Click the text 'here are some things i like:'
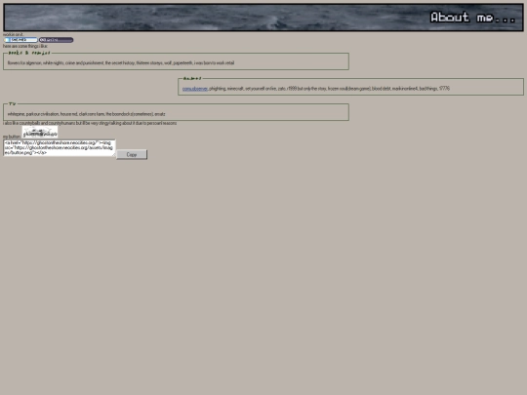 pos(25,46)
